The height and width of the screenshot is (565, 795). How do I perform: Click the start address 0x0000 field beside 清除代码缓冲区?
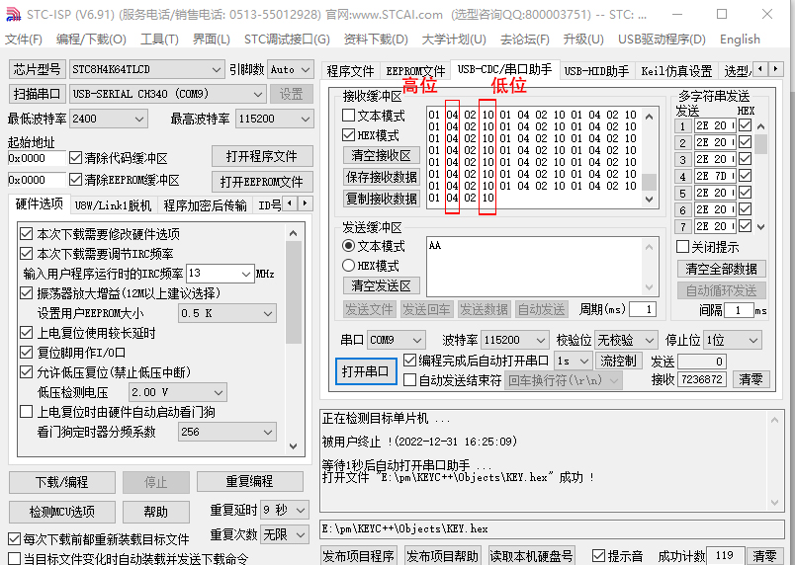37,158
